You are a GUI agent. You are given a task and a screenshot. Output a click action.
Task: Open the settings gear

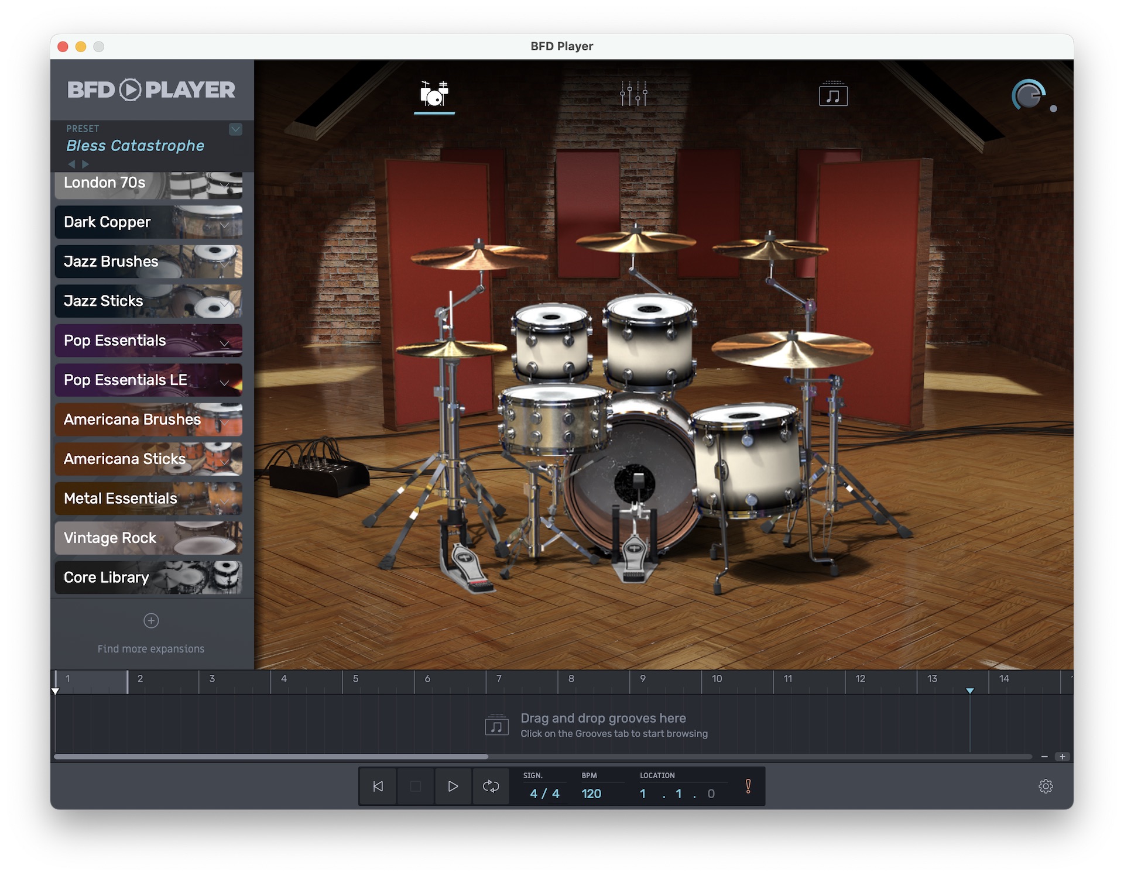[1046, 786]
